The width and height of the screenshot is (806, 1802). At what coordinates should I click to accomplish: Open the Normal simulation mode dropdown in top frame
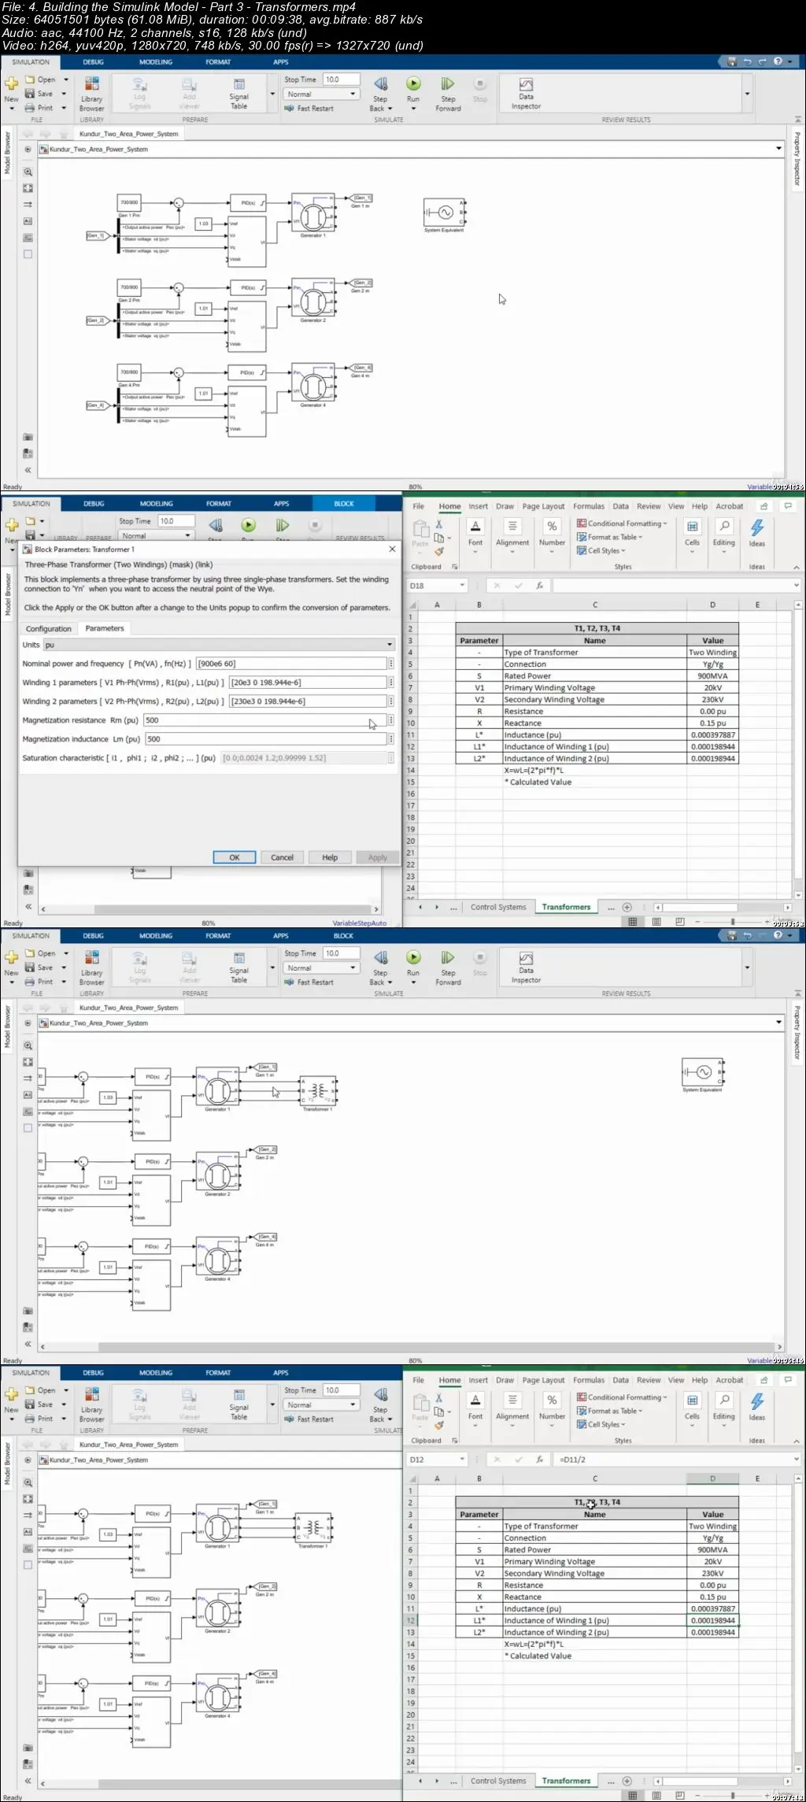tap(322, 94)
